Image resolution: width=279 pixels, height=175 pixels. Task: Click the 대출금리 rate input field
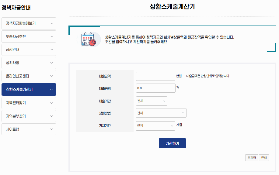tap(156, 88)
